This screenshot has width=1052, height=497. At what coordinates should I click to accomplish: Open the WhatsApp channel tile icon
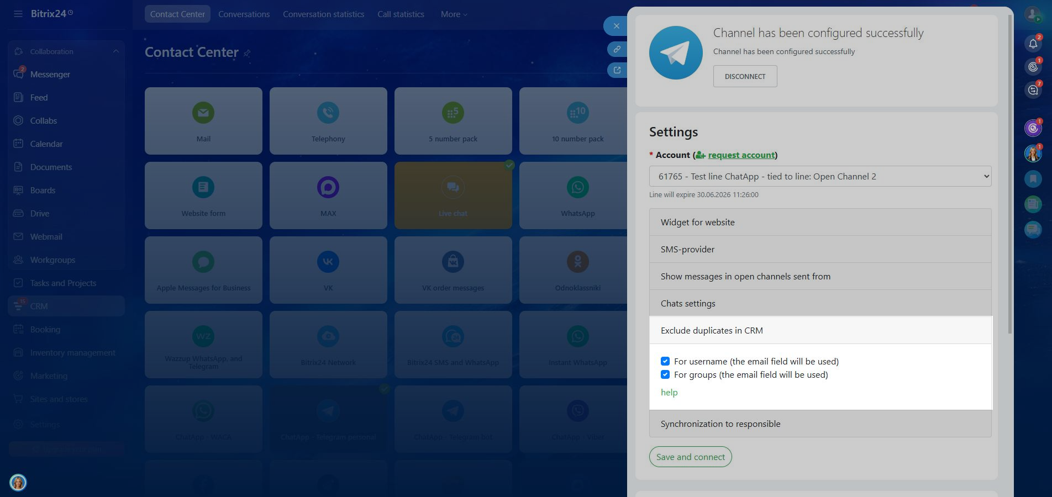[x=577, y=187]
